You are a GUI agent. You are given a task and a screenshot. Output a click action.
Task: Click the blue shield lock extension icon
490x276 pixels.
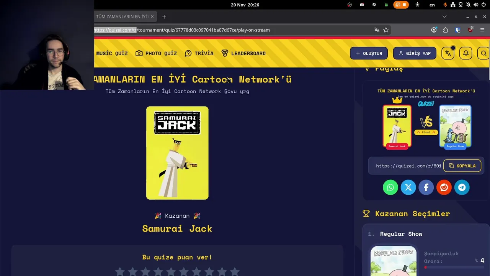tap(458, 30)
